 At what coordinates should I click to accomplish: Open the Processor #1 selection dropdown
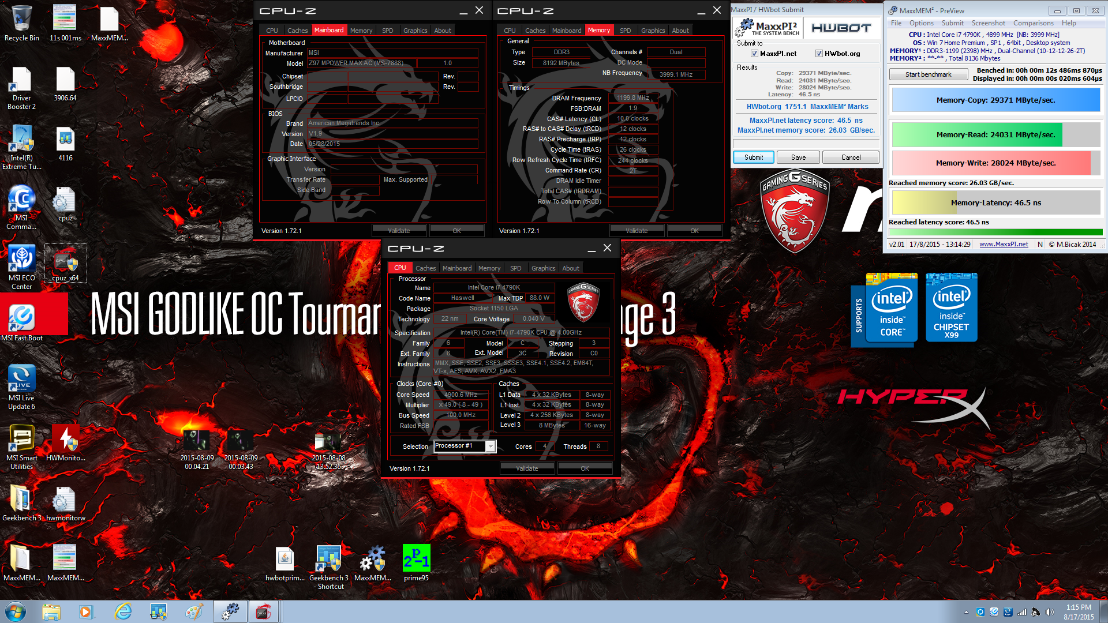(465, 446)
